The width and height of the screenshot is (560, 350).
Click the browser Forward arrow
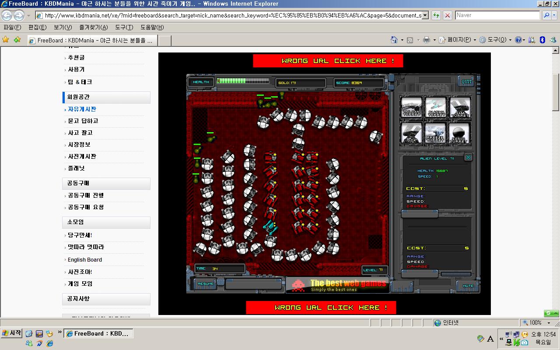click(x=19, y=15)
